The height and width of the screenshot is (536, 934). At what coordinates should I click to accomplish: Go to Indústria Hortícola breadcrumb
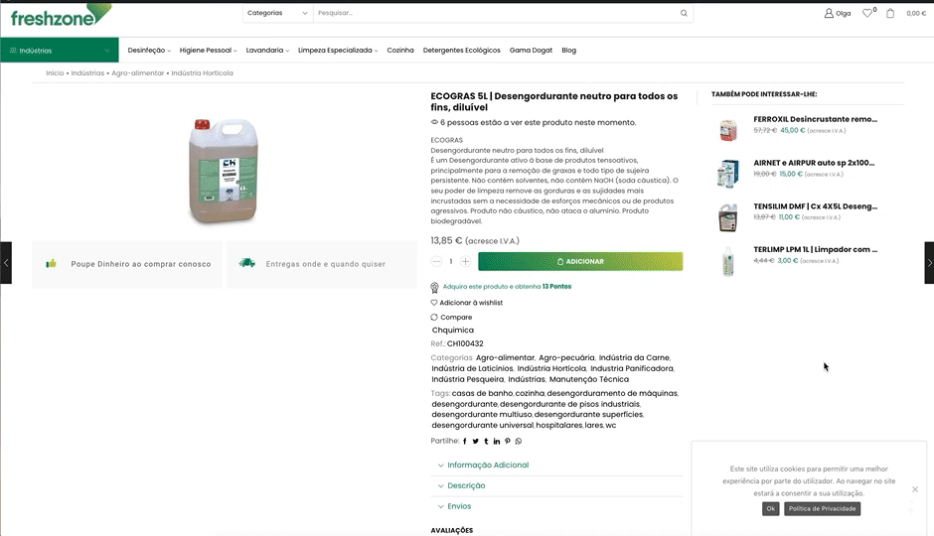pos(202,73)
